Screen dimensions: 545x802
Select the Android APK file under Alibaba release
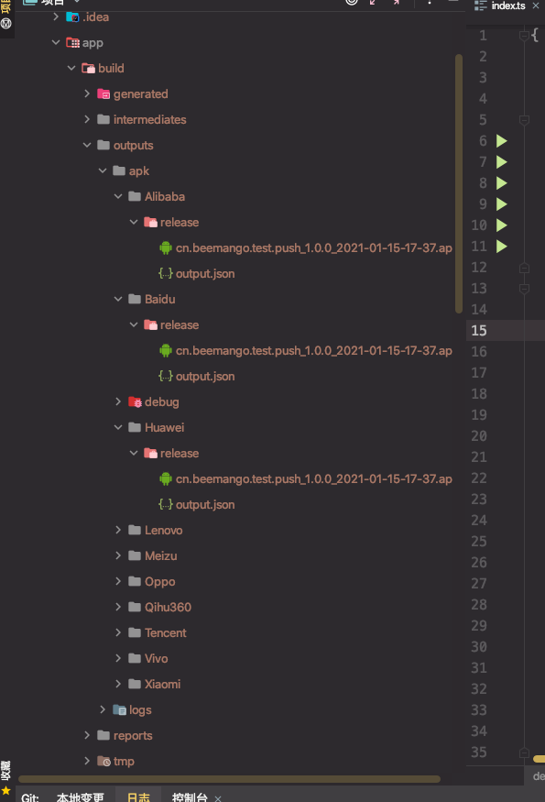[x=306, y=248]
